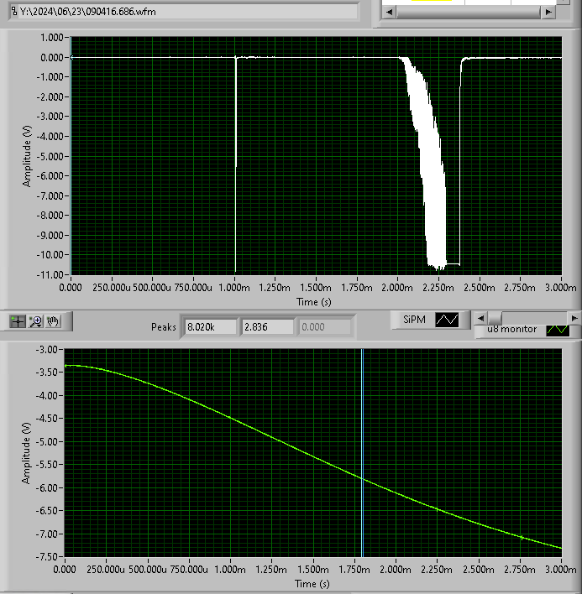Click lower graph Time (s) axis title
Image resolution: width=582 pixels, height=594 pixels.
(312, 584)
